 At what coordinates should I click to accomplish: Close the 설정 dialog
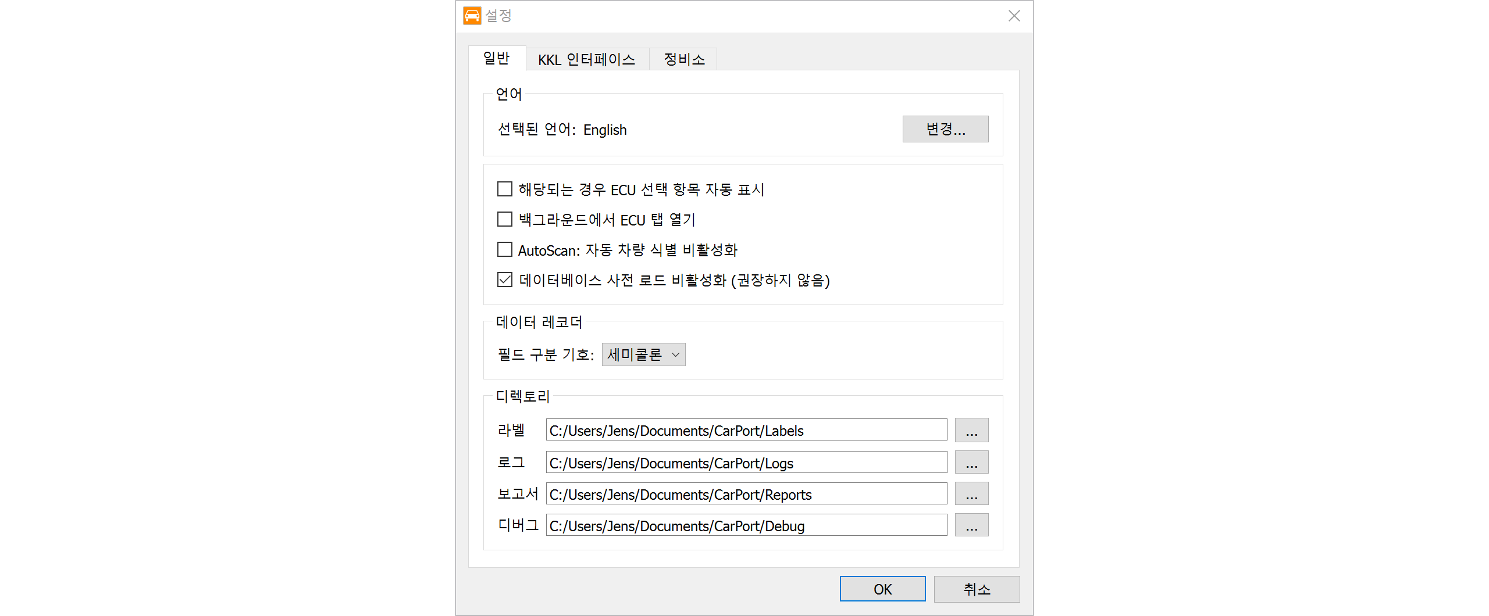coord(1014,16)
